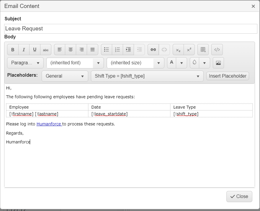Switch to HTML source view
Screen dimensions: 260x211
217,50
